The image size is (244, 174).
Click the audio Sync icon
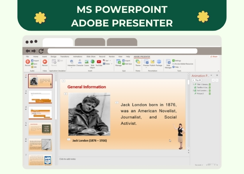[32, 64]
